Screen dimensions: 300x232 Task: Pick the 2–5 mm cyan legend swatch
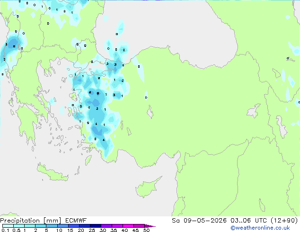click(41, 226)
